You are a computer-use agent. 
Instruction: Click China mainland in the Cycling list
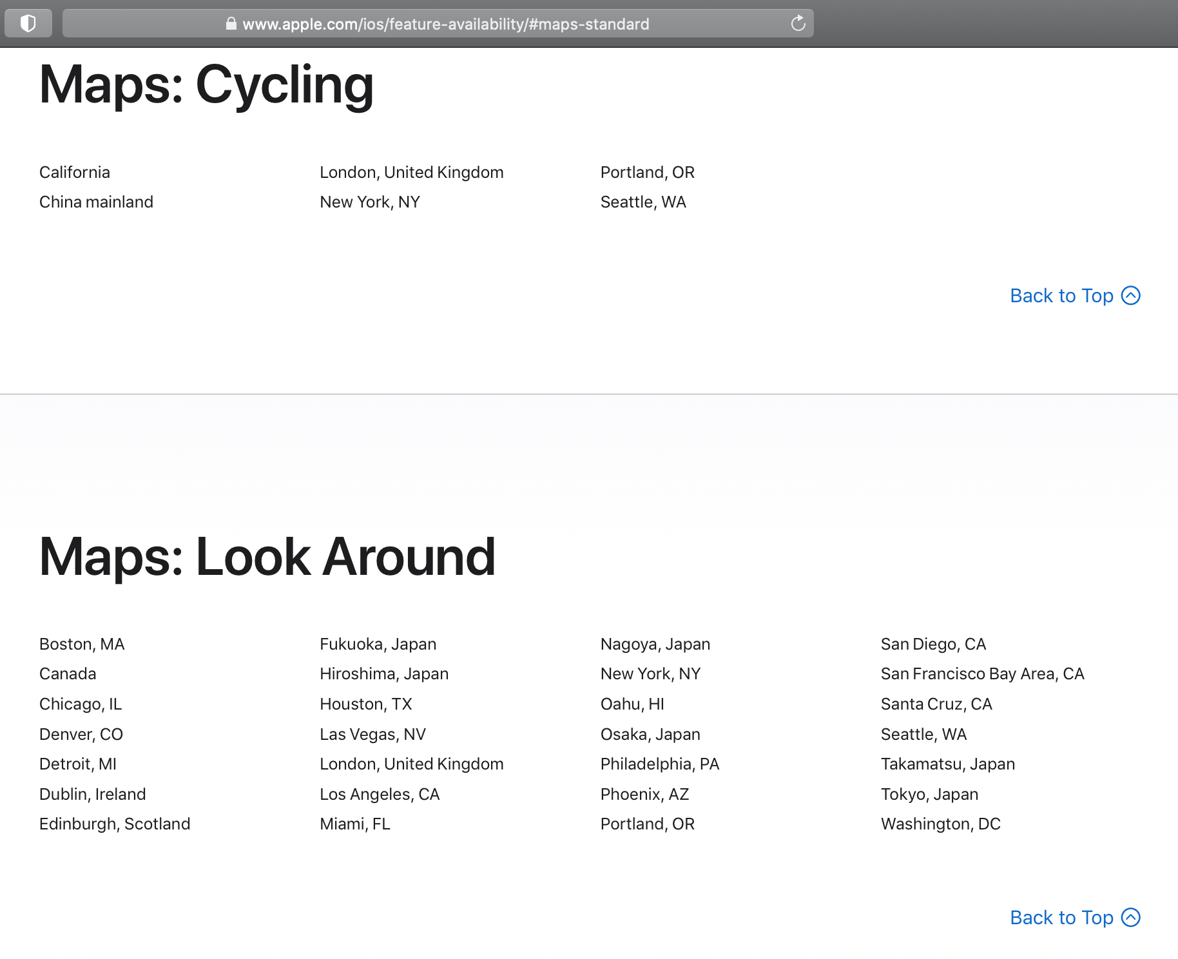[x=96, y=202]
